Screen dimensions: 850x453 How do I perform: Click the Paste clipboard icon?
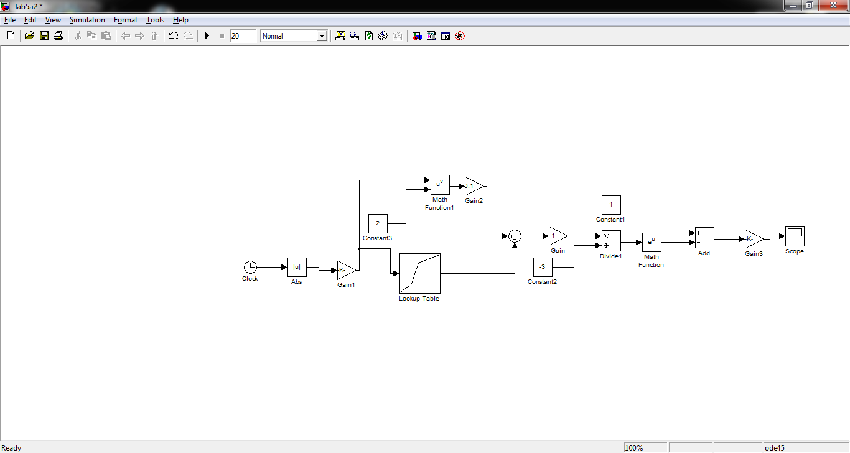106,36
